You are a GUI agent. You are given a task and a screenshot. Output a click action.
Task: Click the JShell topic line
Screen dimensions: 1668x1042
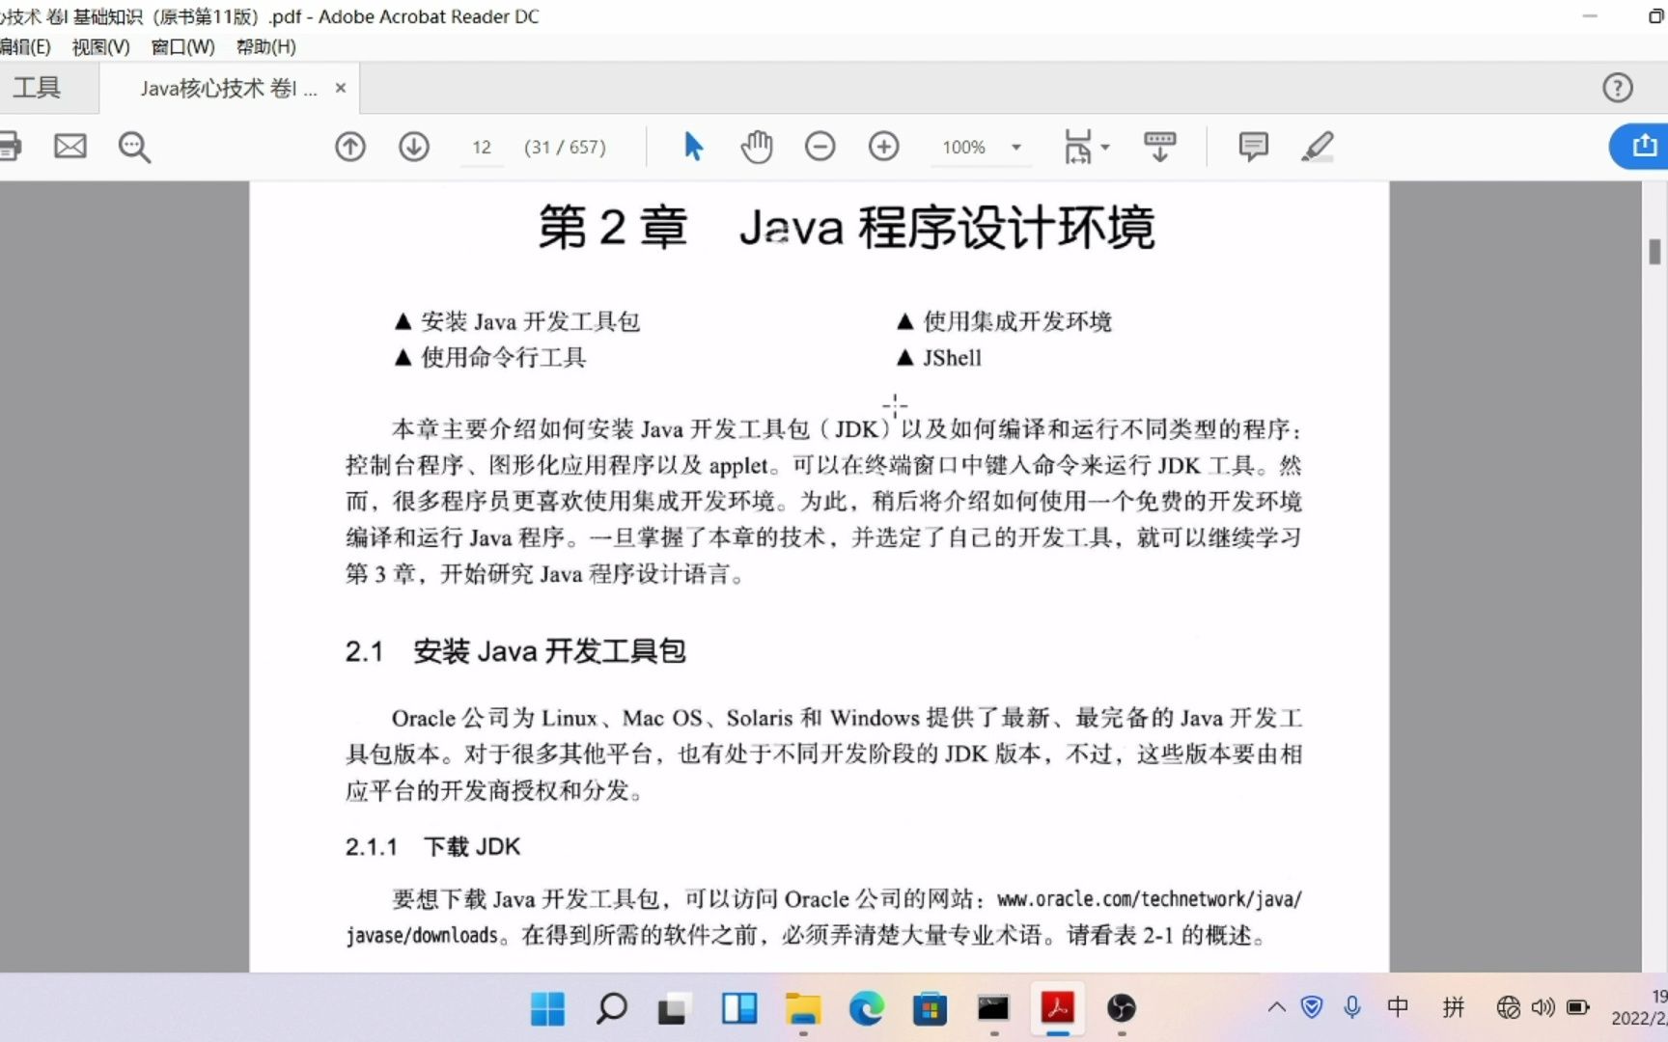(939, 358)
